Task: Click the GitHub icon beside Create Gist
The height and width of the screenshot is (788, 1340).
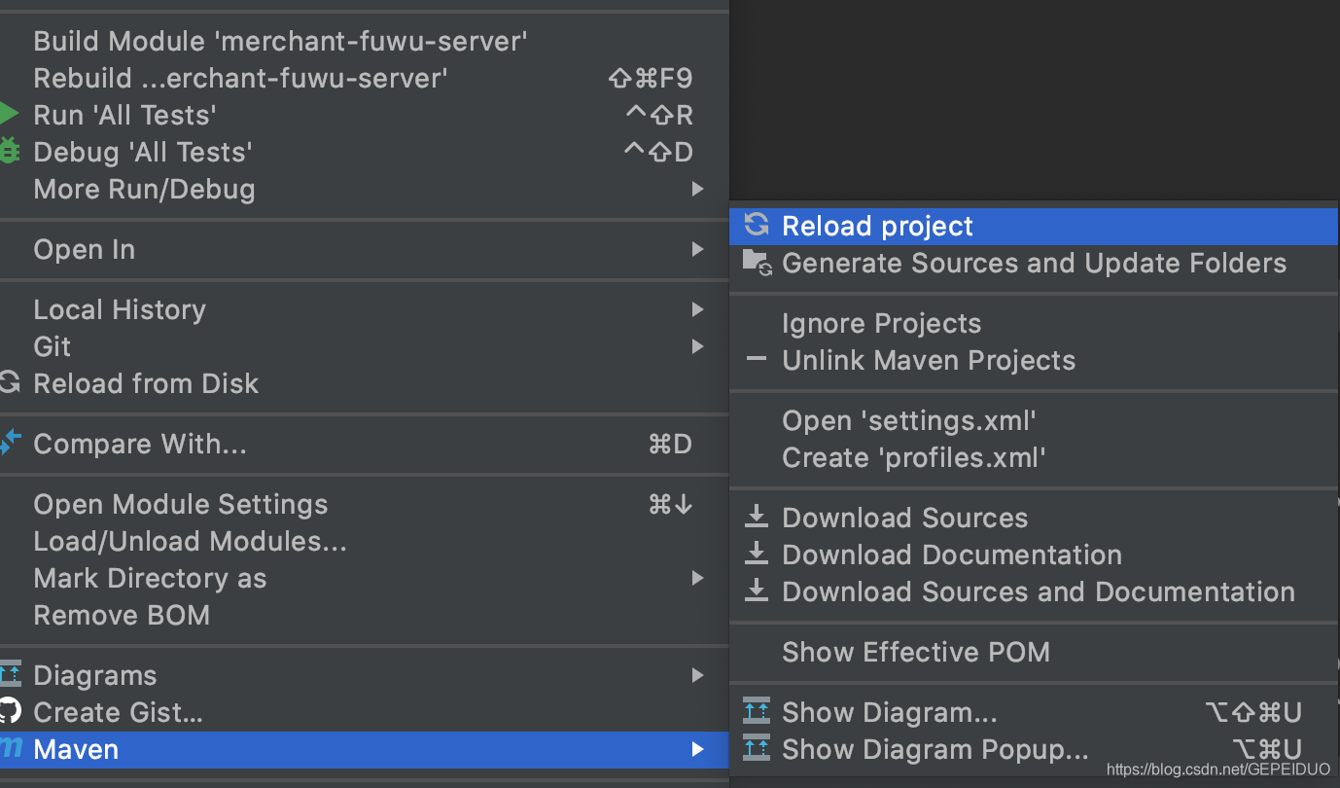Action: 9,712
